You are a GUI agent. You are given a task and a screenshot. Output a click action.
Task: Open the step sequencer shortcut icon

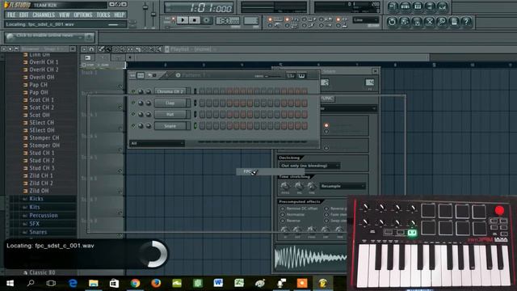(x=405, y=6)
